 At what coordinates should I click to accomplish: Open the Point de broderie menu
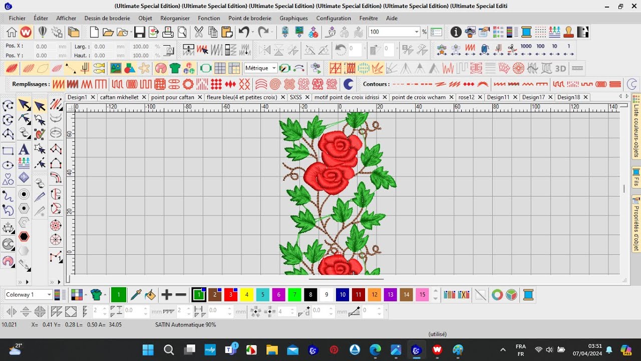point(250,18)
